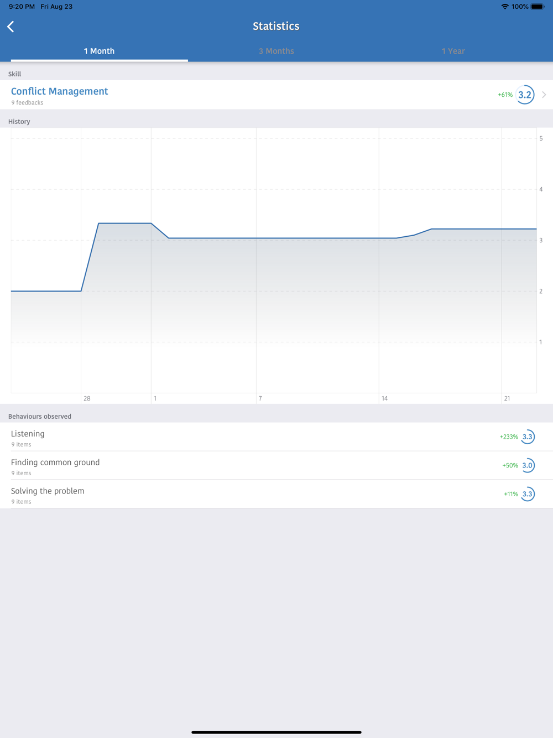This screenshot has height=738, width=553.
Task: Tap the Wi-Fi icon in status bar
Action: coord(505,7)
